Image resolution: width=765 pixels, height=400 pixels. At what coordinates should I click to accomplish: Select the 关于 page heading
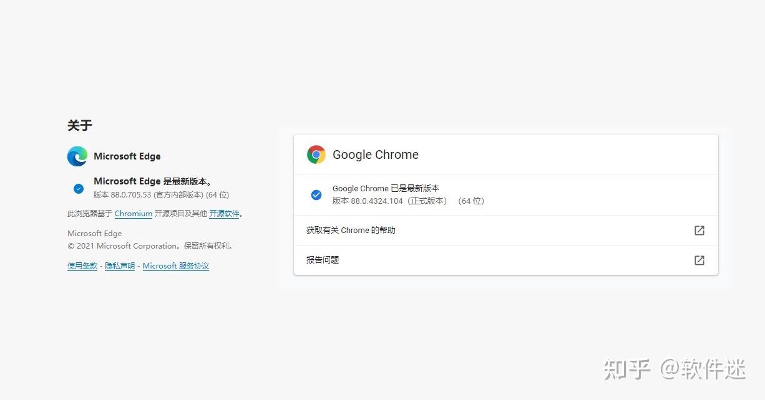[79, 125]
